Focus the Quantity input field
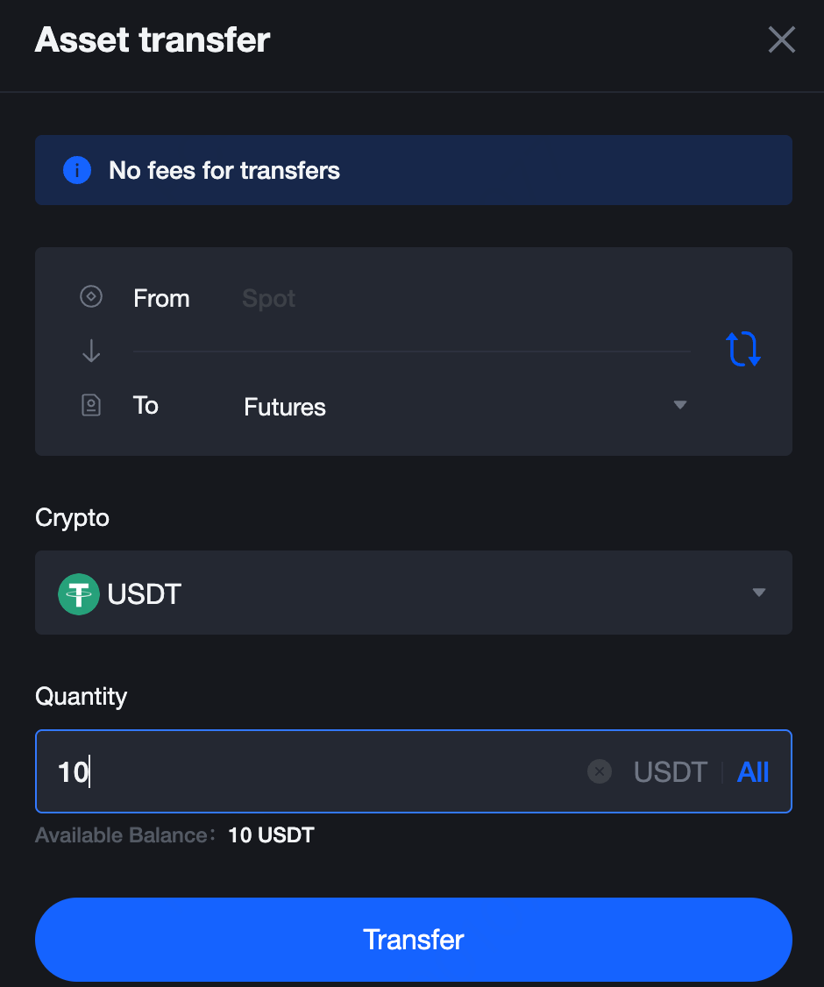 coord(414,771)
